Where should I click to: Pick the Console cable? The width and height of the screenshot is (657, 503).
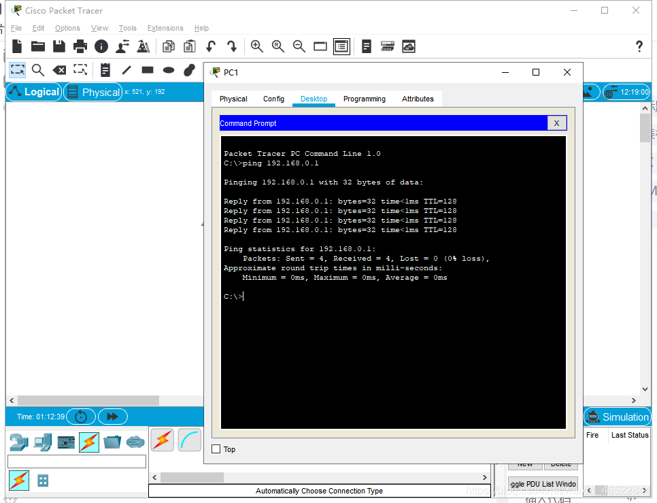(190, 440)
